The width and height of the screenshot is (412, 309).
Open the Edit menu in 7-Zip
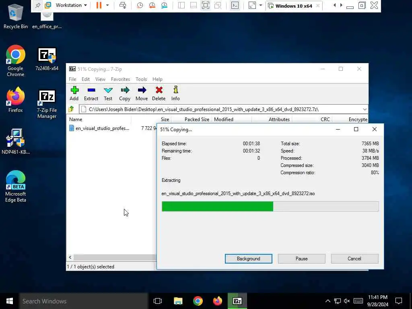[86, 79]
